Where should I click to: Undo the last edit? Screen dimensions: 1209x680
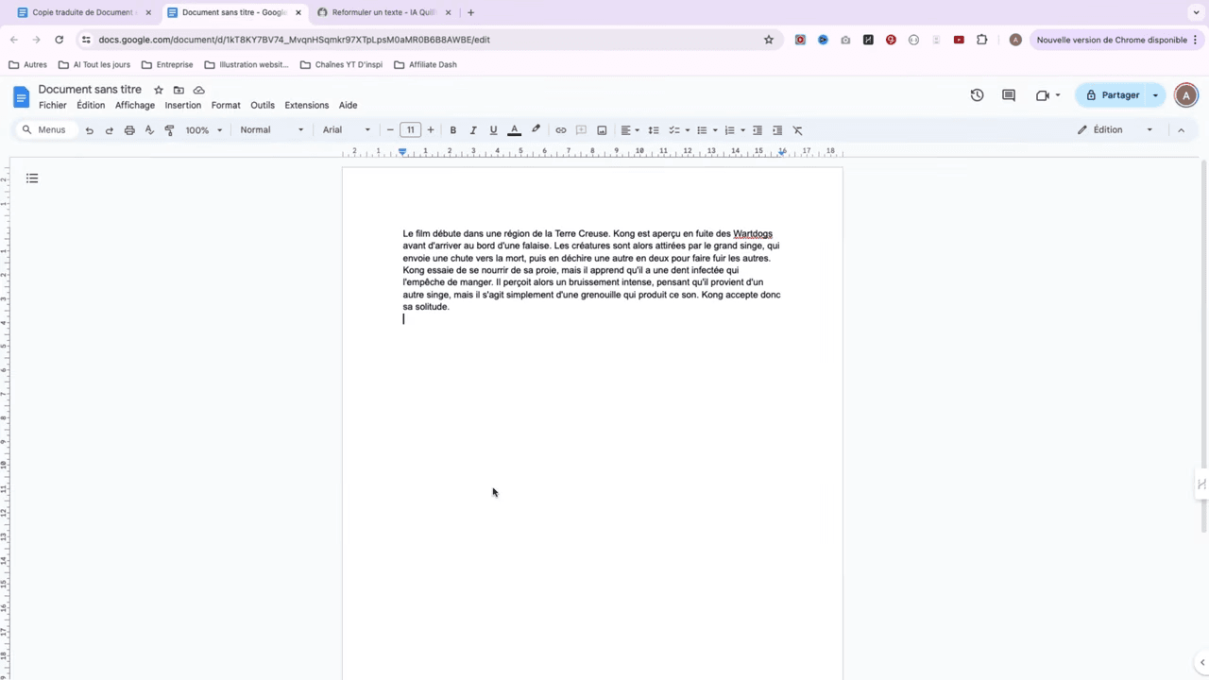point(90,130)
